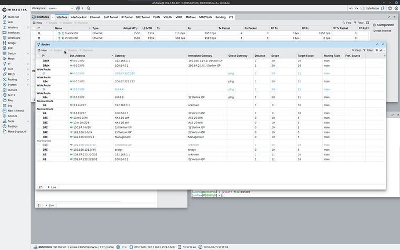Click Filter in the Interfaces window

click(359, 23)
